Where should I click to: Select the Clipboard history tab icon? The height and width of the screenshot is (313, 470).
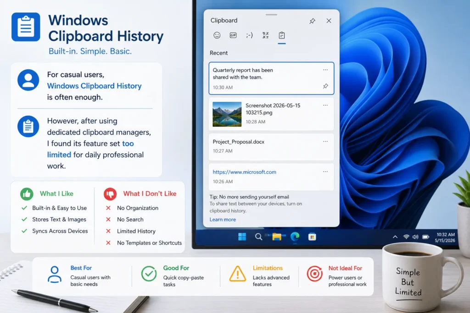point(281,35)
